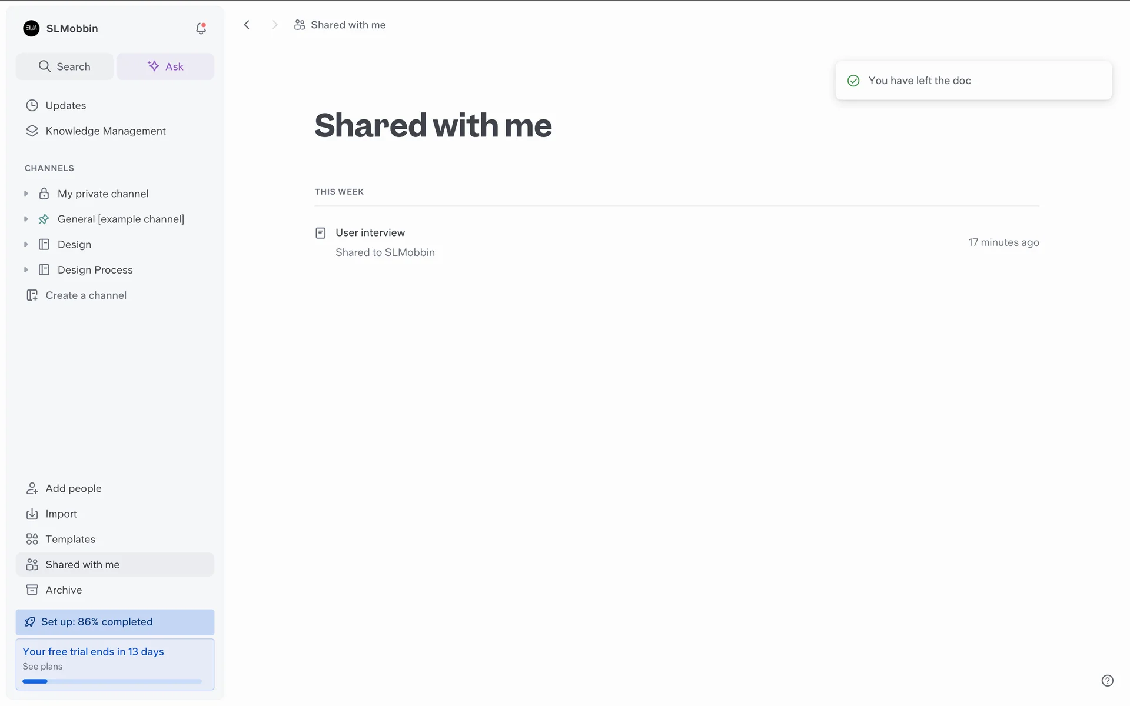
Task: Click the Ask AI button
Action: pyautogui.click(x=165, y=66)
